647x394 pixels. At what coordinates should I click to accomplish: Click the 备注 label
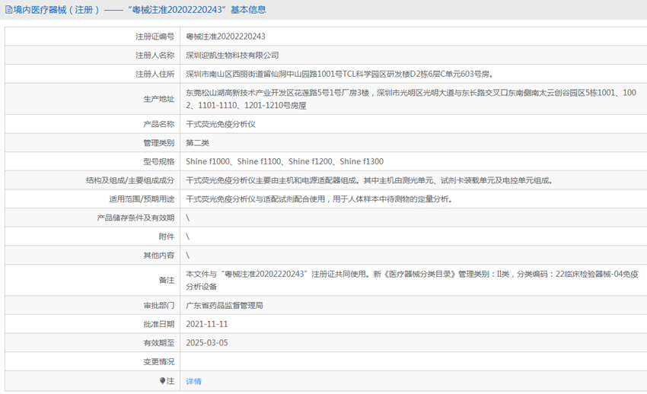coord(166,280)
